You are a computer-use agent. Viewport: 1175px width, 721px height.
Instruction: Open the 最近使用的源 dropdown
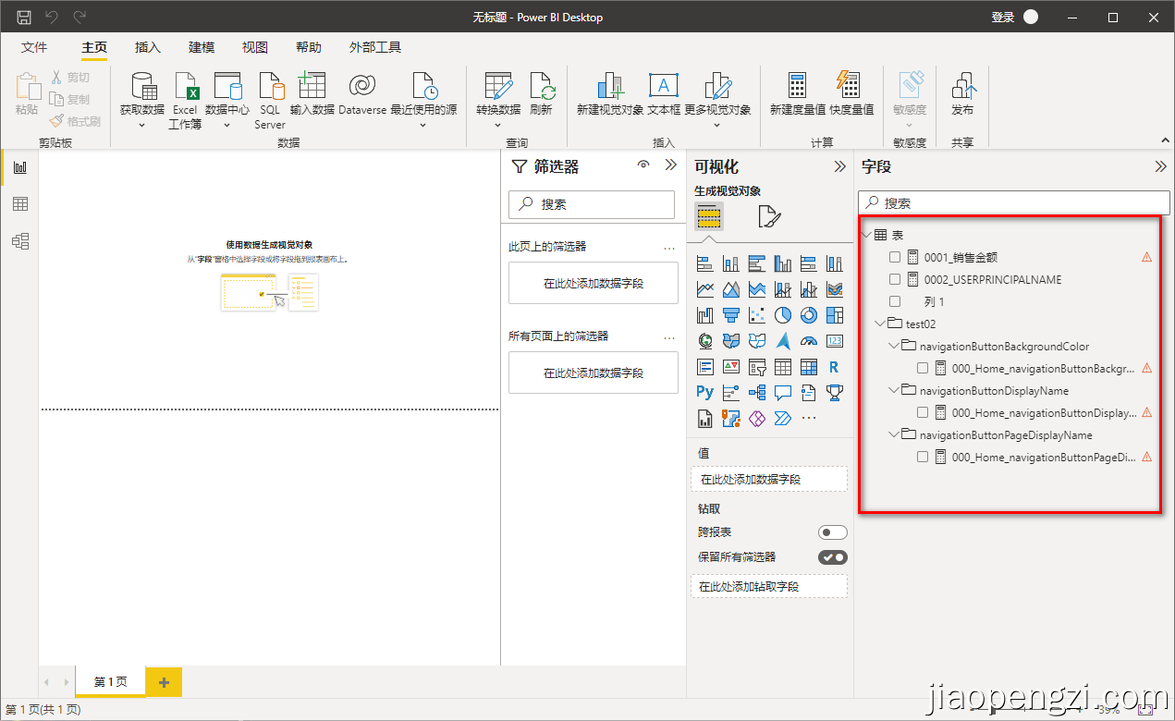[x=423, y=124]
